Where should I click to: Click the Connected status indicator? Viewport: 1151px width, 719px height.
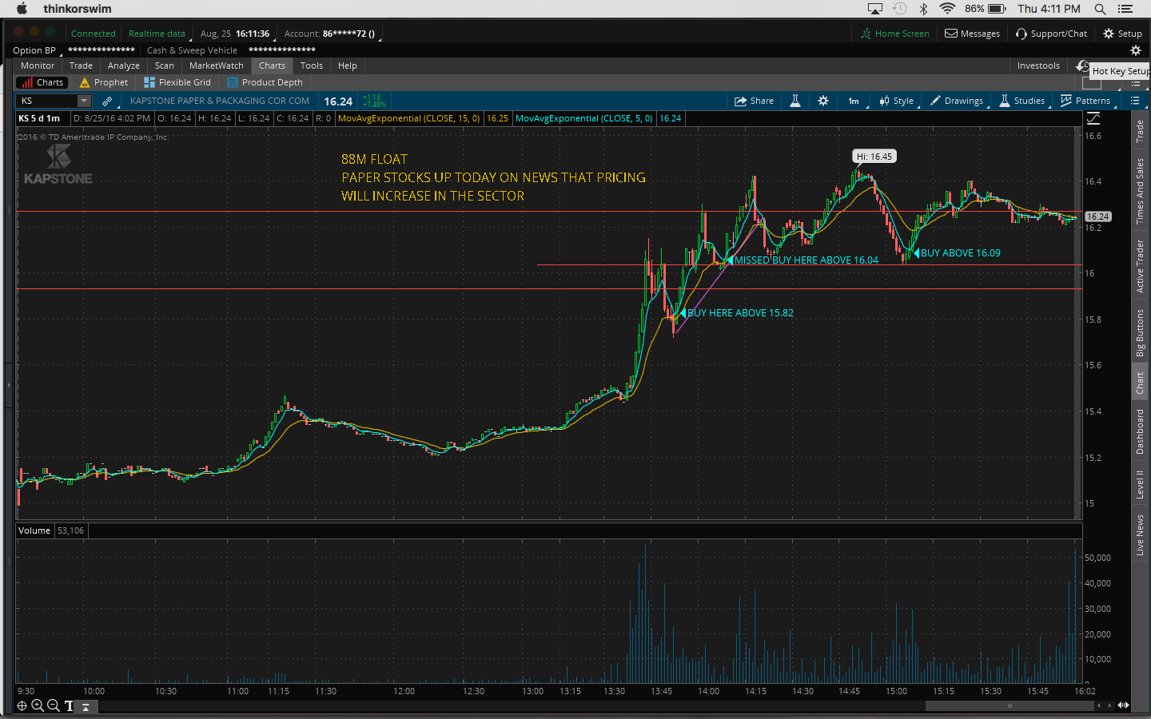[94, 34]
